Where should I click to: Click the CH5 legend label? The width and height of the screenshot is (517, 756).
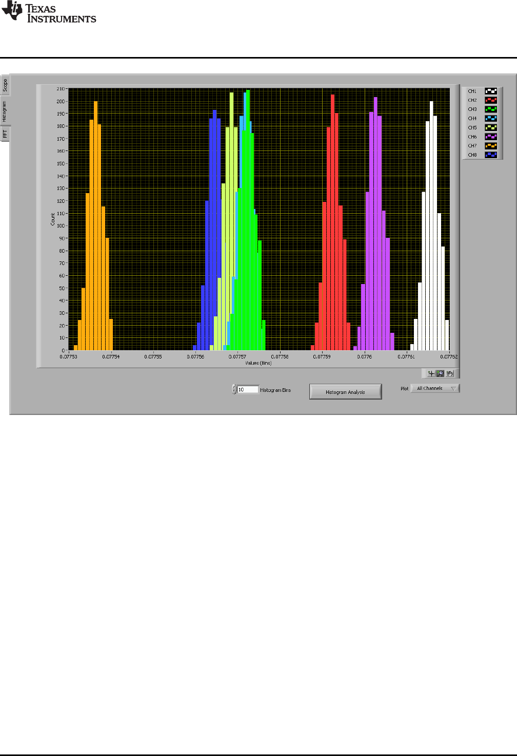pos(472,128)
